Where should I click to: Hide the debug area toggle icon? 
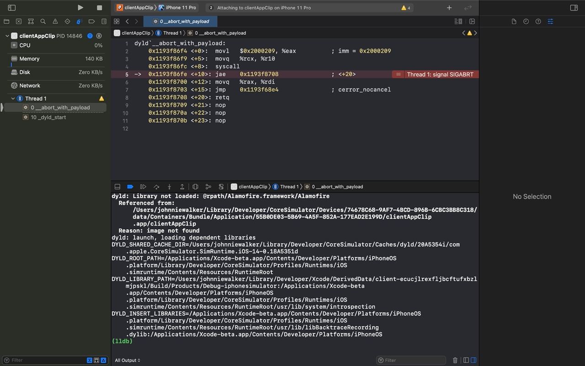pyautogui.click(x=117, y=187)
